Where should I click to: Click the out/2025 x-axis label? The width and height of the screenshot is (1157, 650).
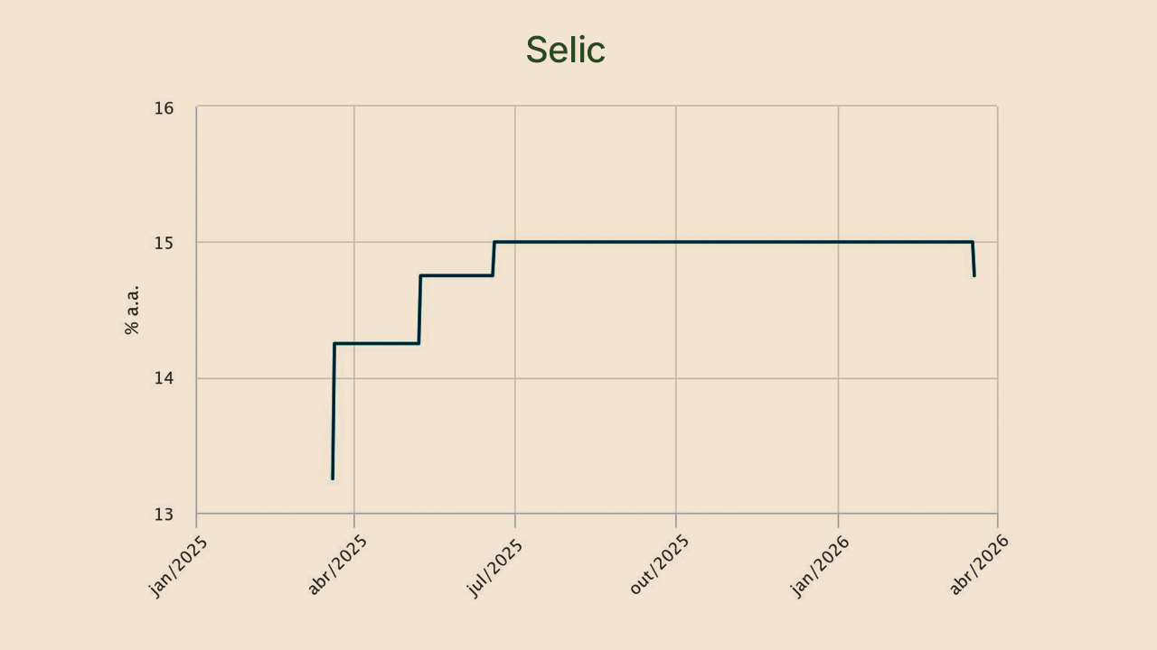pyautogui.click(x=659, y=565)
